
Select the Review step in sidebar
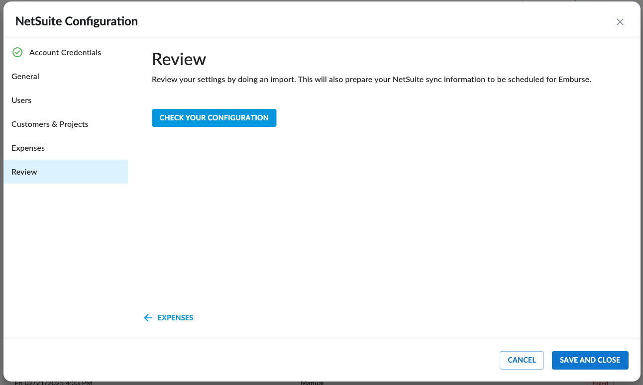tap(66, 172)
